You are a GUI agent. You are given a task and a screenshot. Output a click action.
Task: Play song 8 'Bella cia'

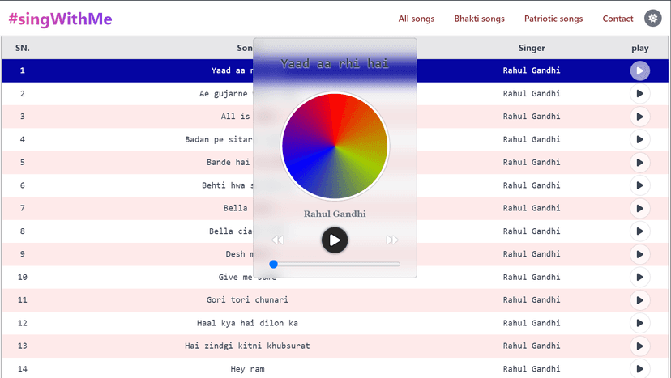pos(639,231)
